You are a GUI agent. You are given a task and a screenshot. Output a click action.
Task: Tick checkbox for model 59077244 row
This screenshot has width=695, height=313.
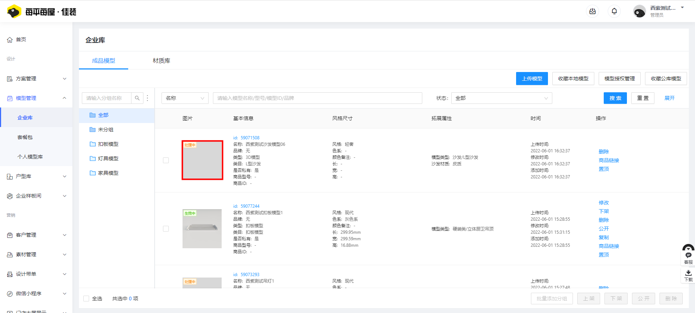pos(166,229)
